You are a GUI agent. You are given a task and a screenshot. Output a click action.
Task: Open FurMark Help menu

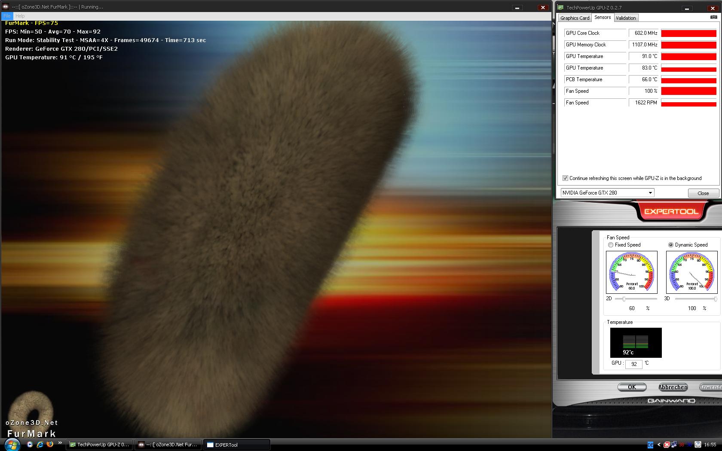pos(20,16)
